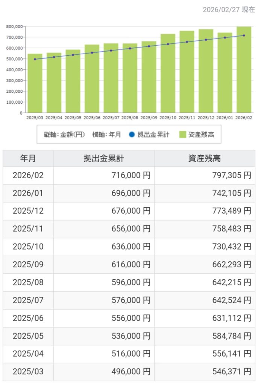Click the 2025/07 row in table

(x=28, y=300)
